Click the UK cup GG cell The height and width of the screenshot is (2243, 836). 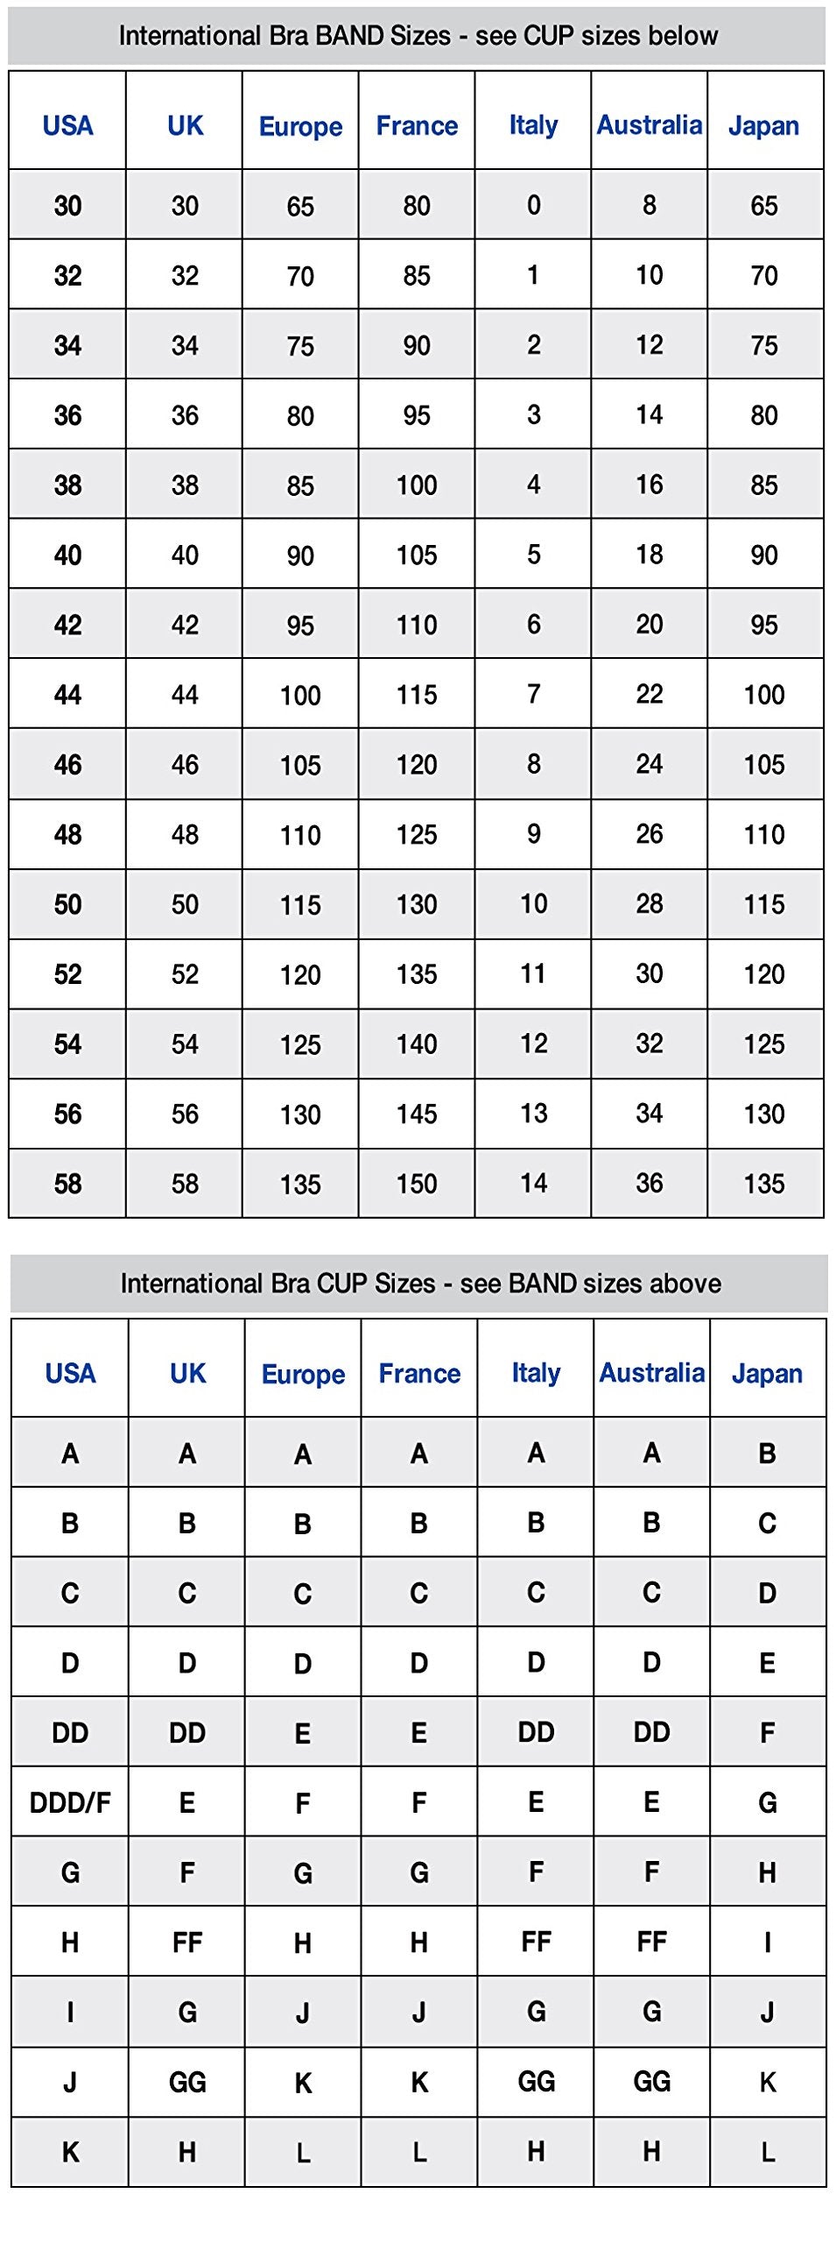[186, 2082]
